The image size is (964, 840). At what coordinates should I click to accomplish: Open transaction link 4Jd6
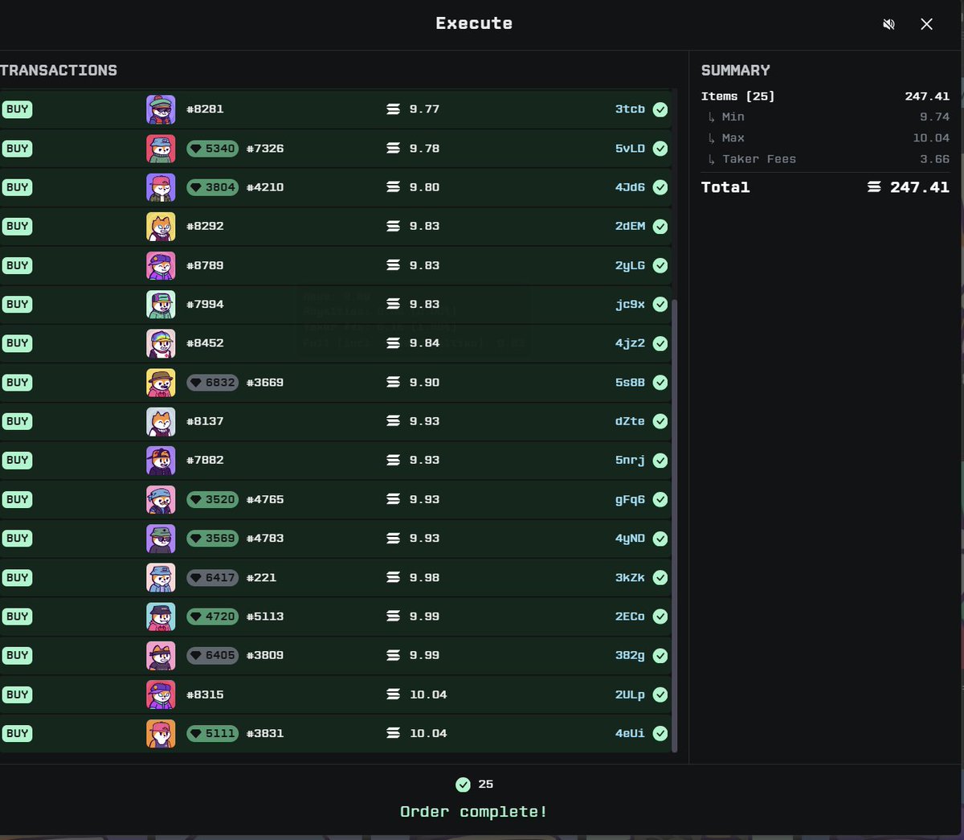(x=630, y=187)
